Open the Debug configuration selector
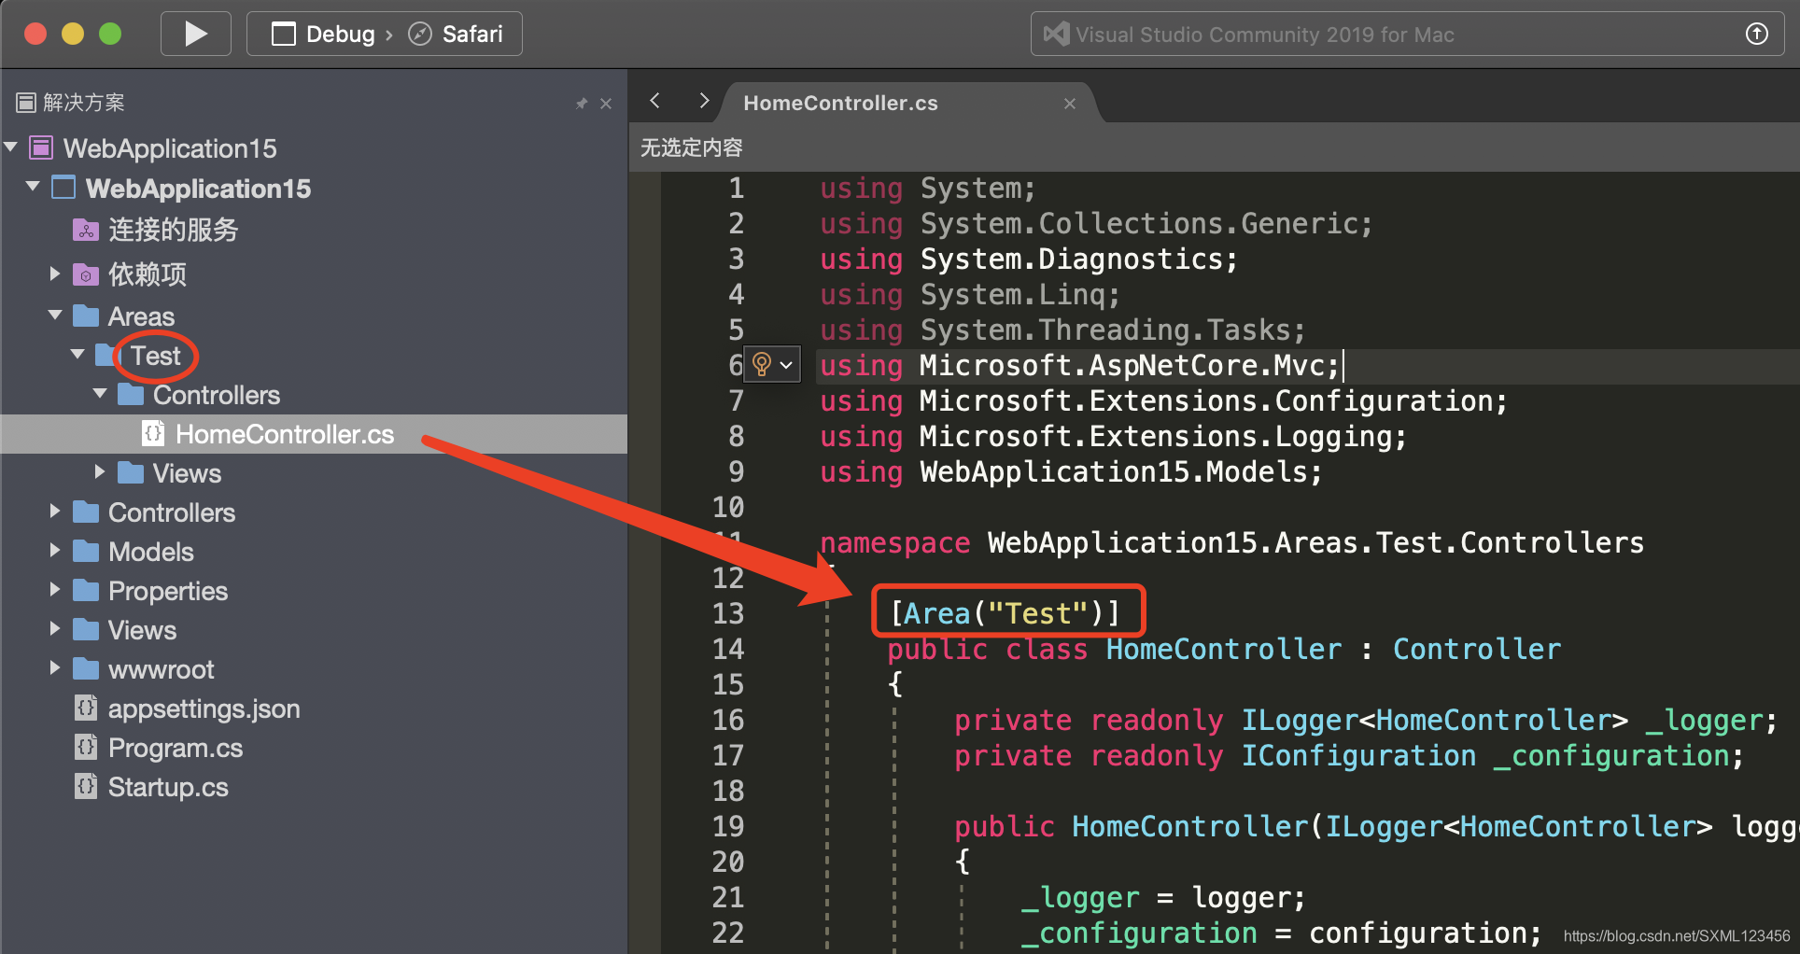 click(x=322, y=35)
